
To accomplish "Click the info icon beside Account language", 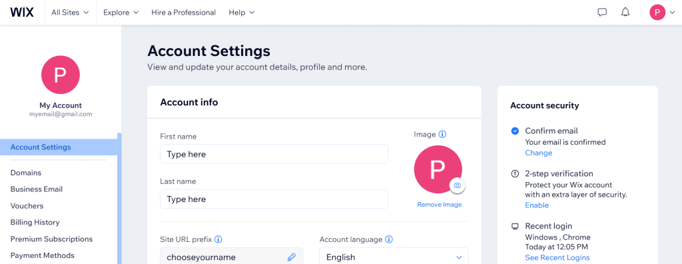I will [x=389, y=239].
